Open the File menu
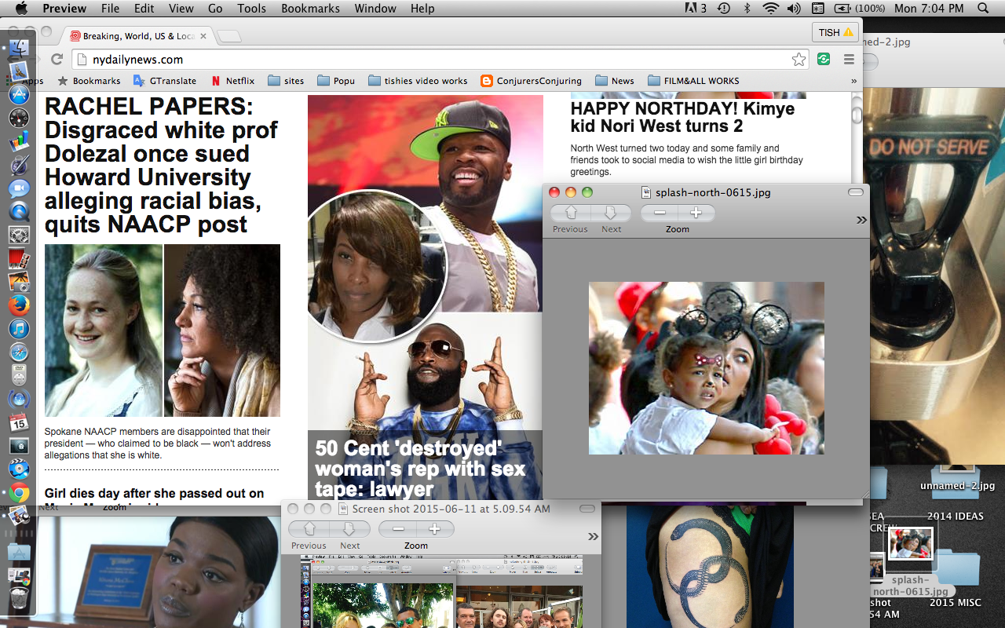The height and width of the screenshot is (628, 1005). [x=111, y=9]
